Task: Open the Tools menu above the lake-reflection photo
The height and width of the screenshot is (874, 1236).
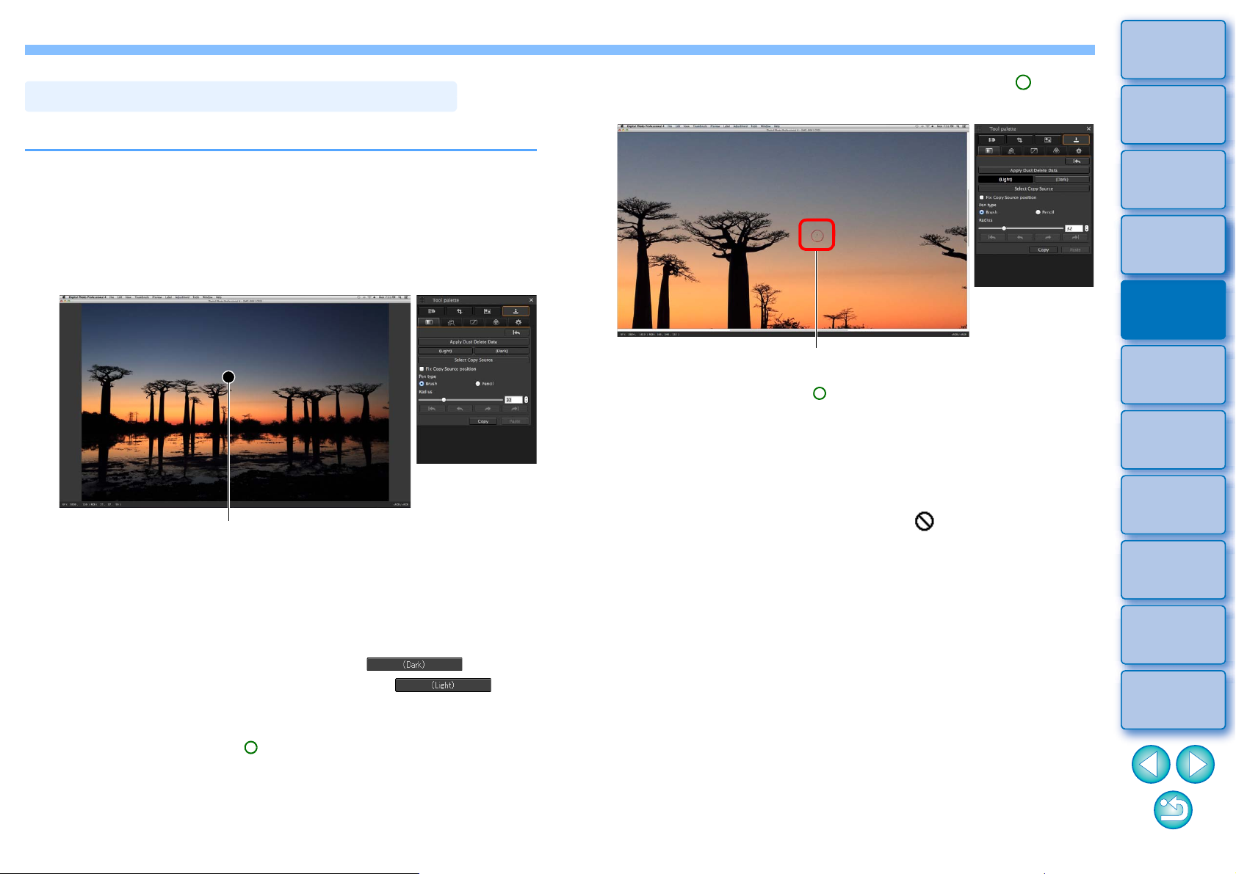Action: pos(196,297)
